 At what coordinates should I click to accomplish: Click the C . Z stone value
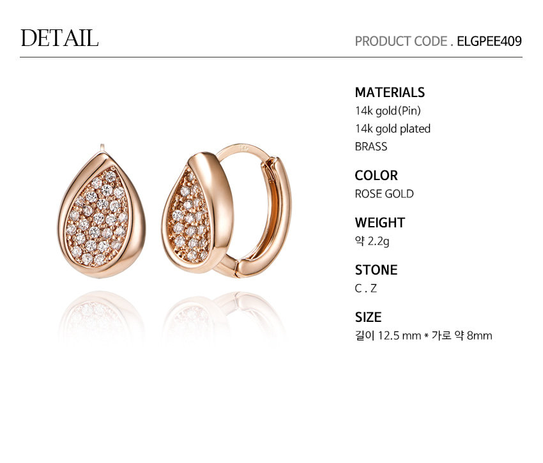(365, 288)
